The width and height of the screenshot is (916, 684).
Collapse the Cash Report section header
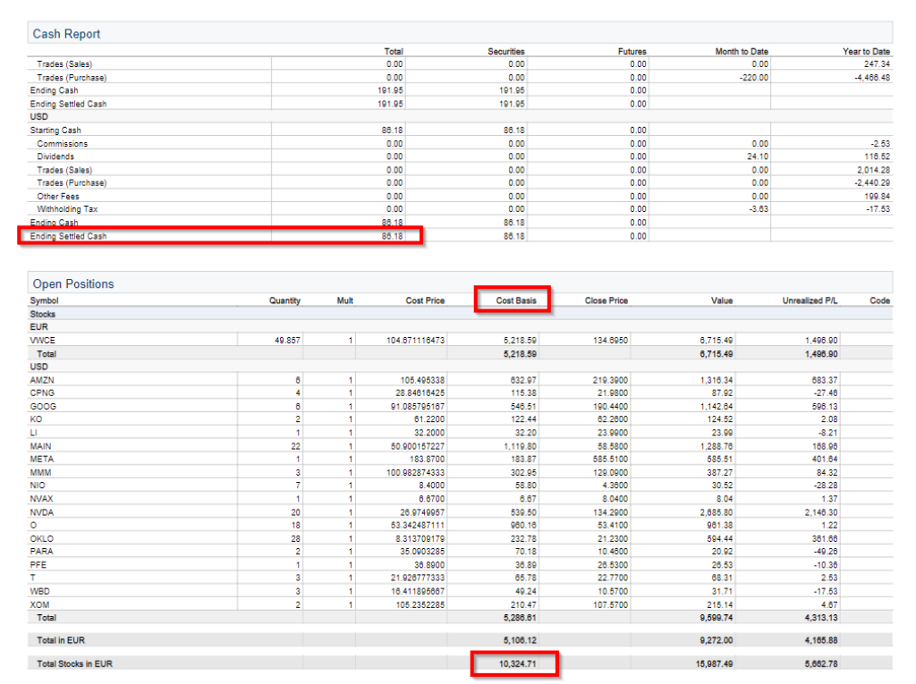[x=67, y=34]
